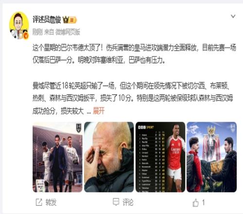Open 评述员詹俊 profile avatar
This screenshot has width=243, height=214.
click(19, 25)
